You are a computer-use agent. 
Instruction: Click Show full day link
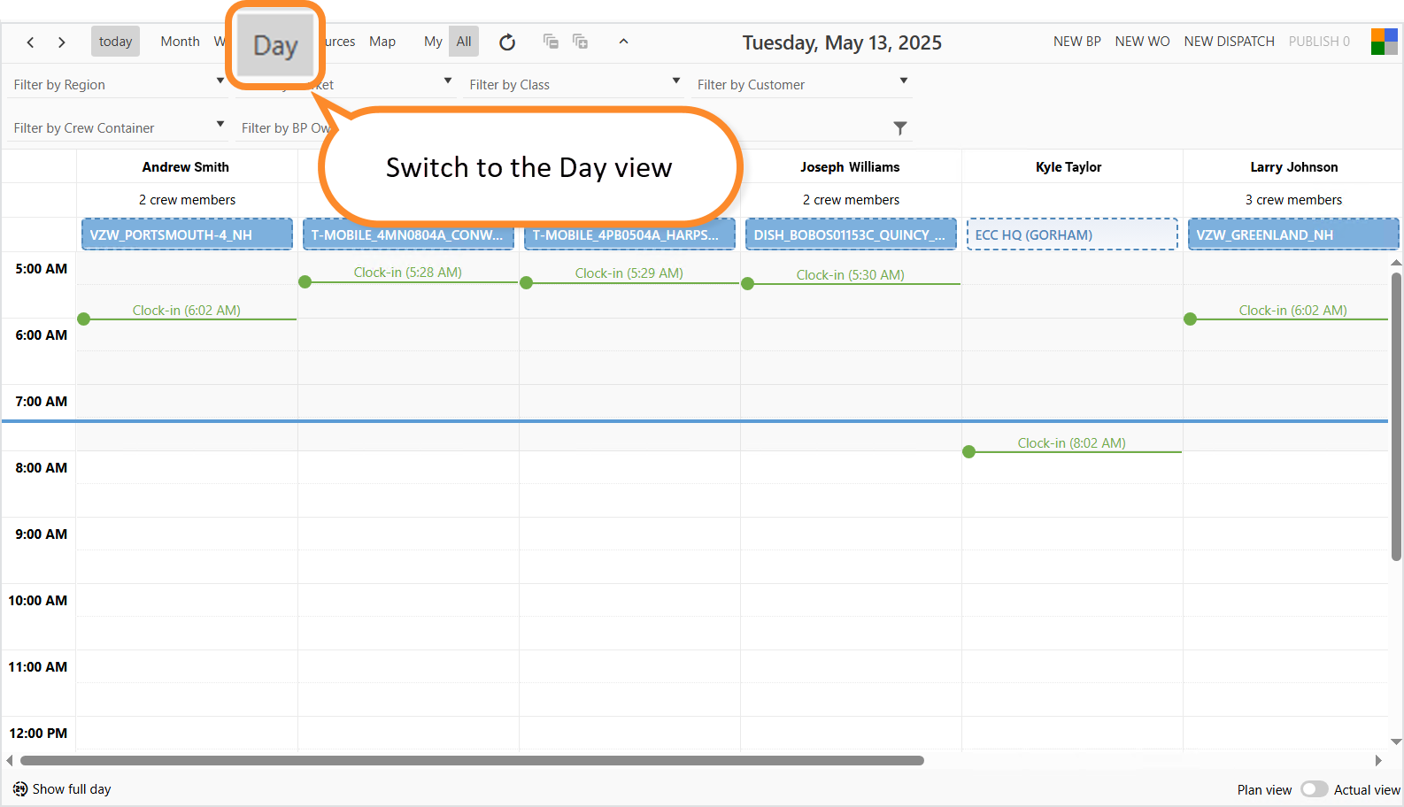(x=72, y=788)
